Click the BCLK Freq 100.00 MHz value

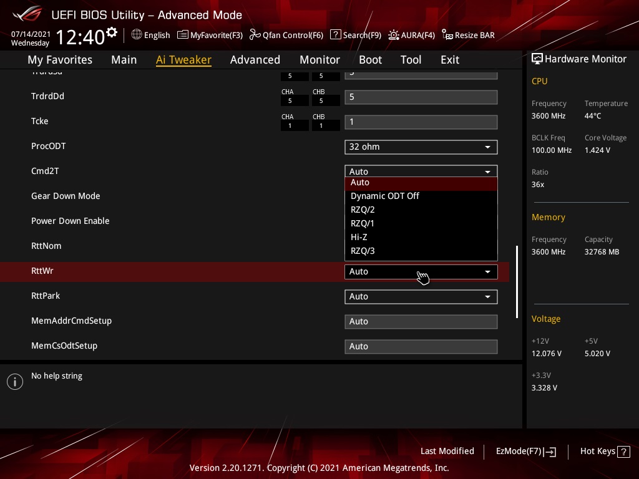(552, 150)
